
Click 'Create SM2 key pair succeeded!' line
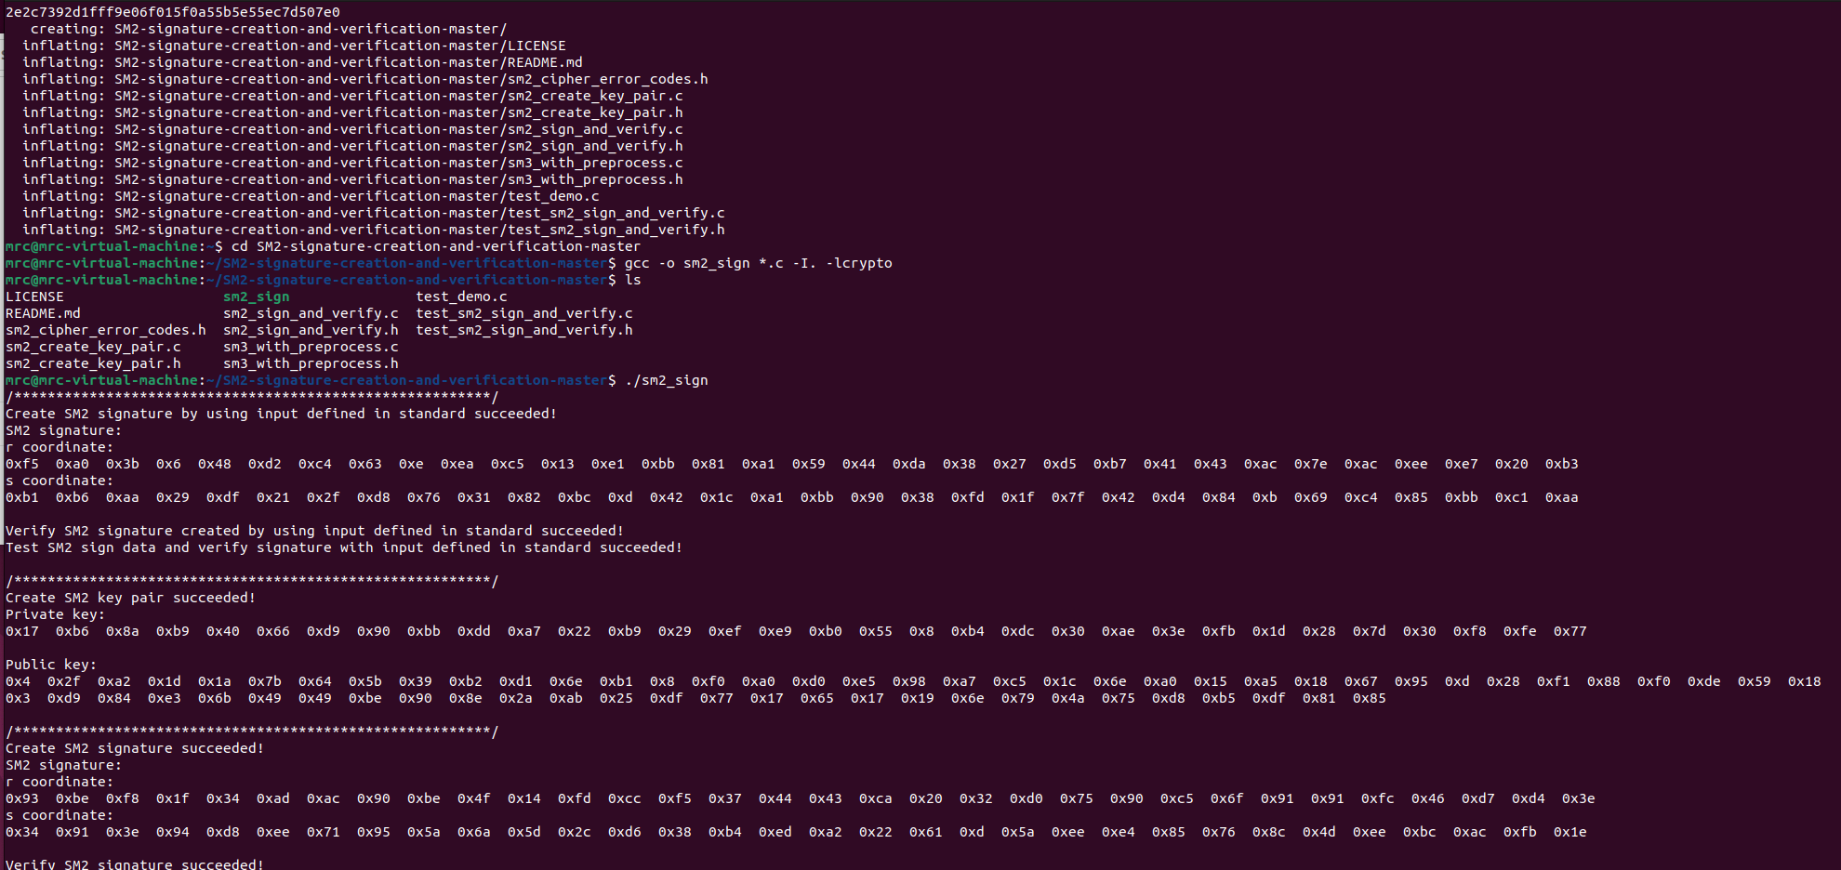[130, 598]
